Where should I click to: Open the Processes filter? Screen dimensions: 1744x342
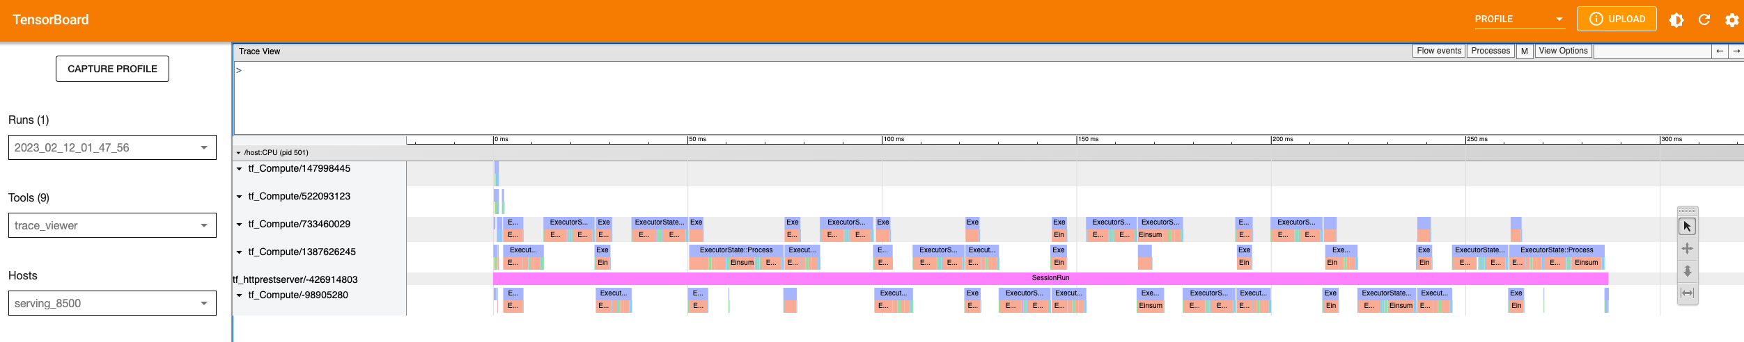(x=1490, y=51)
